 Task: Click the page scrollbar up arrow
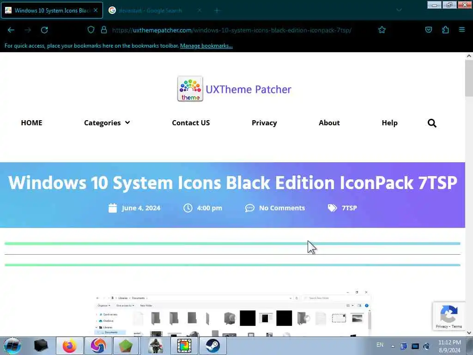coord(469,56)
